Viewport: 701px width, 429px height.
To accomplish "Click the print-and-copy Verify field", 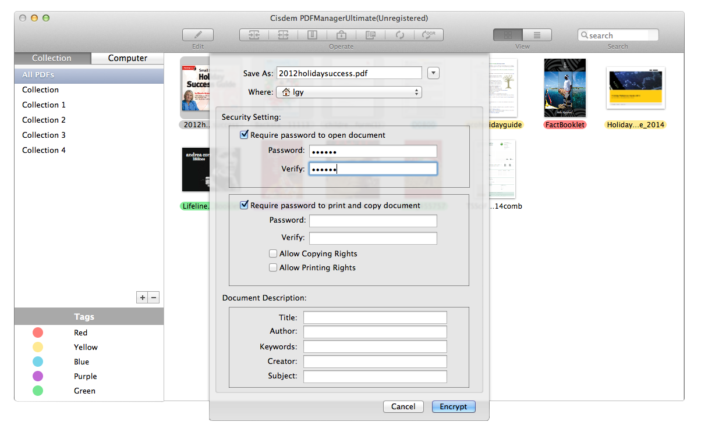I will (x=373, y=238).
